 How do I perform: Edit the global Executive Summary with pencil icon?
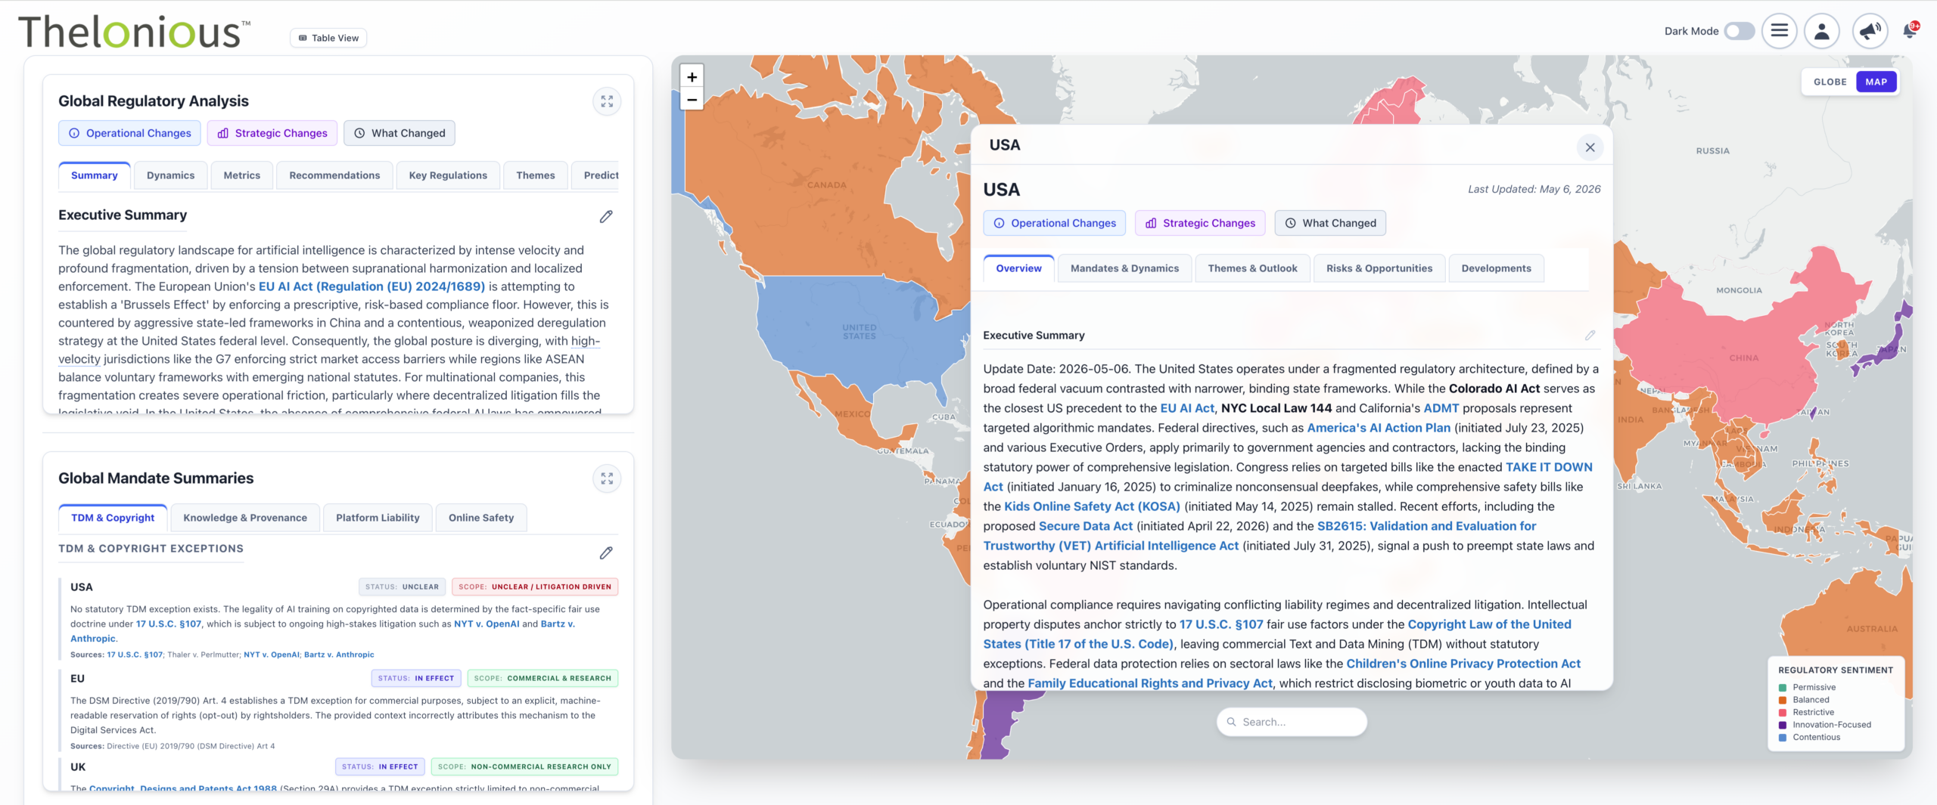[606, 216]
